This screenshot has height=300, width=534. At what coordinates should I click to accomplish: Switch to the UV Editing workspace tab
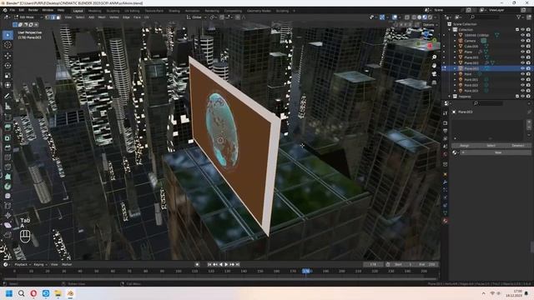(132, 11)
